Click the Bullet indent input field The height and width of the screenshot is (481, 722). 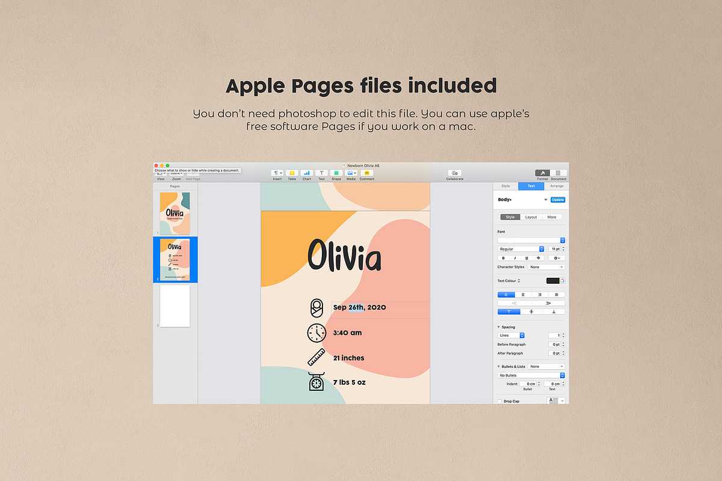[x=528, y=384]
